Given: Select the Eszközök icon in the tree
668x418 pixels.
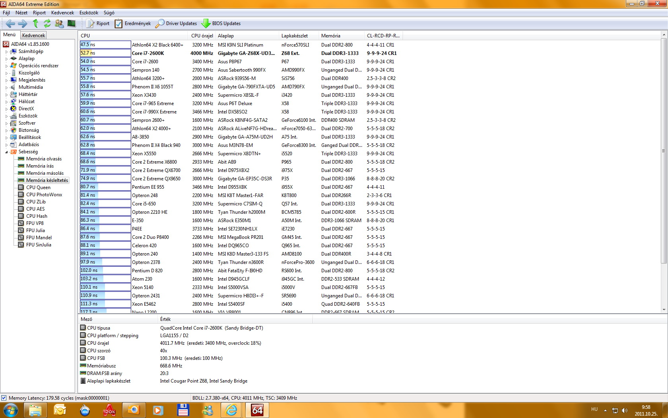Looking at the screenshot, I should (x=14, y=116).
